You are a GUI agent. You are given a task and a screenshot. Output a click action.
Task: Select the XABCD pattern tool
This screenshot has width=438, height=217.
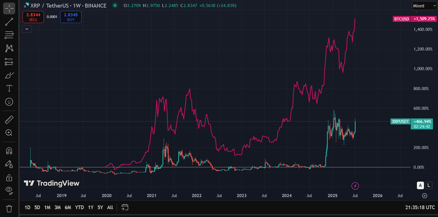coord(9,48)
